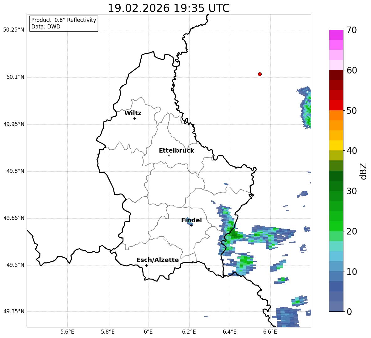Click the orange colorbar segment just below 50
Image resolution: width=371 pixels, height=338 pixels.
pos(336,115)
